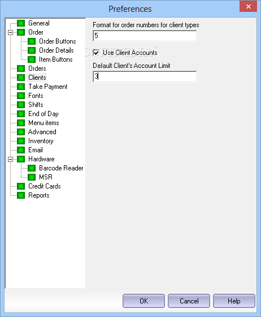Click the green icon beside General

click(21, 23)
